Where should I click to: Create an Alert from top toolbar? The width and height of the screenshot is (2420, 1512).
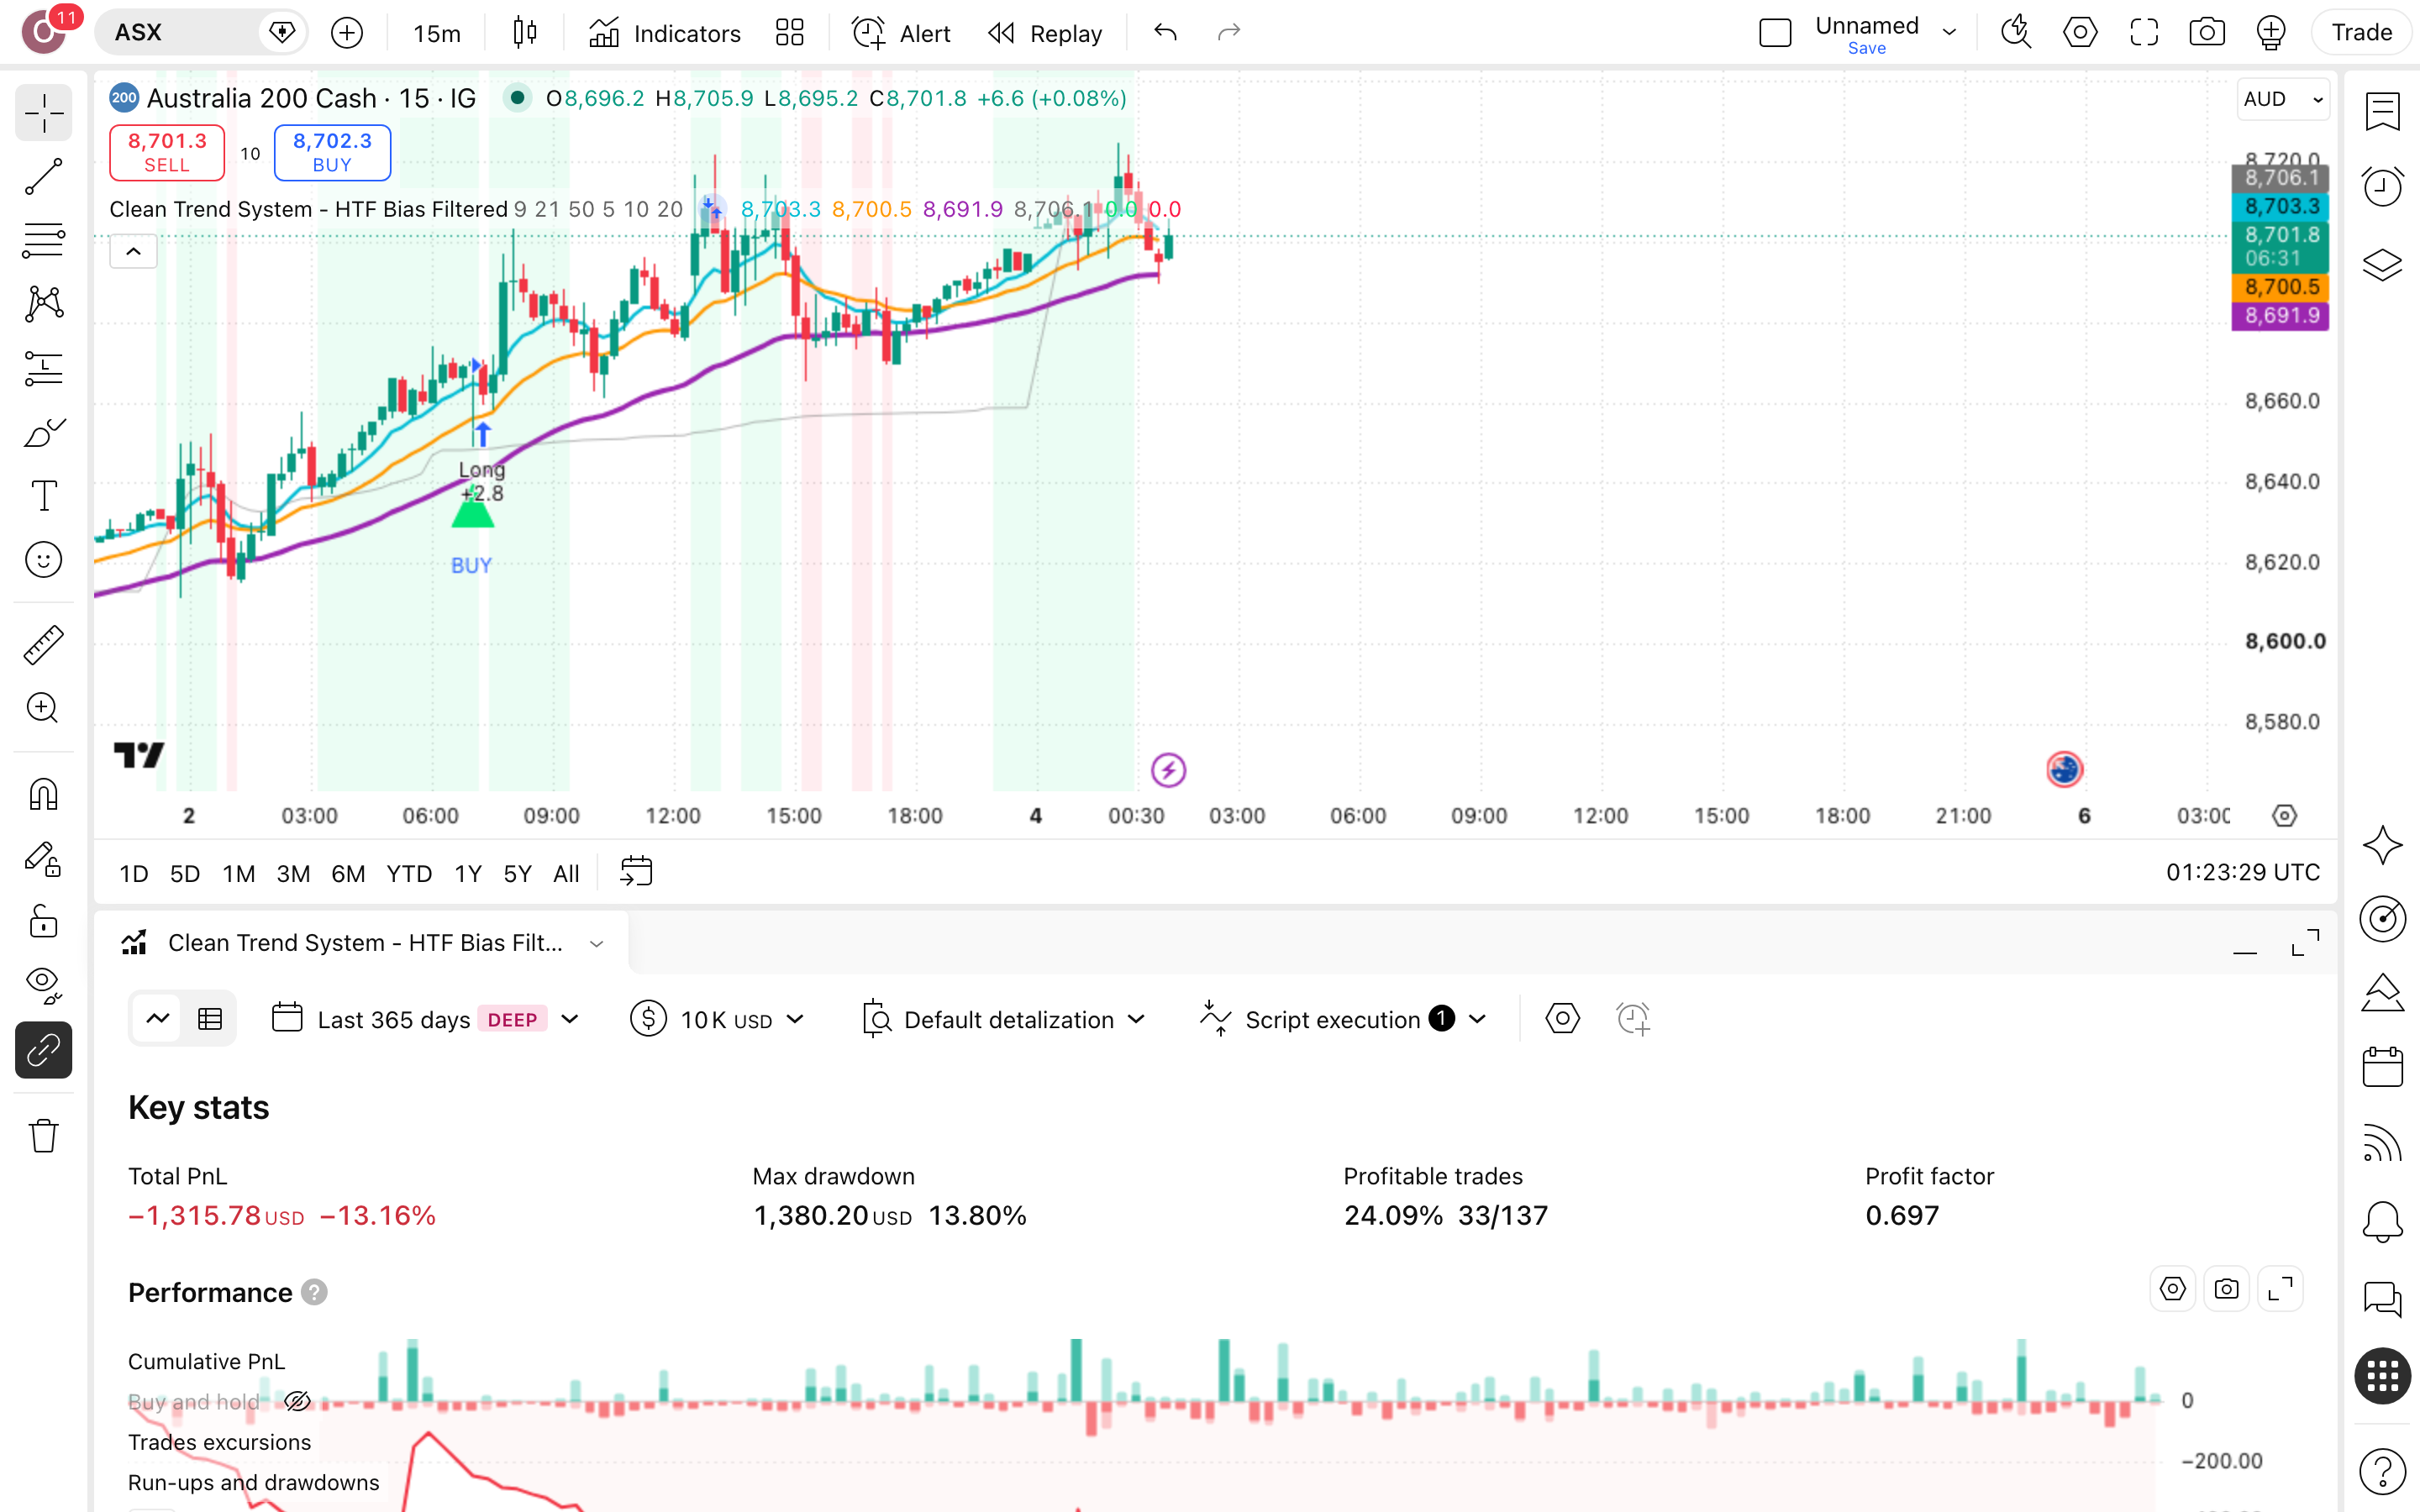click(x=900, y=33)
